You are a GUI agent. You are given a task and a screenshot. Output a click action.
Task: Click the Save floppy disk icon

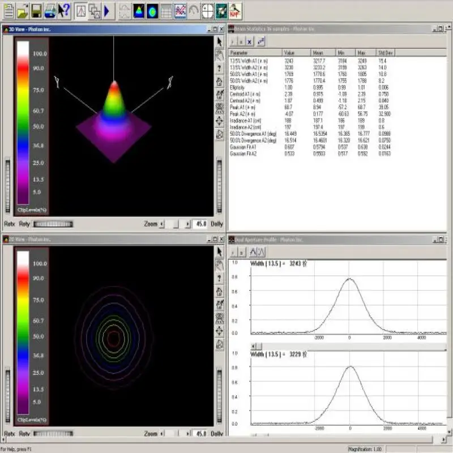point(36,10)
